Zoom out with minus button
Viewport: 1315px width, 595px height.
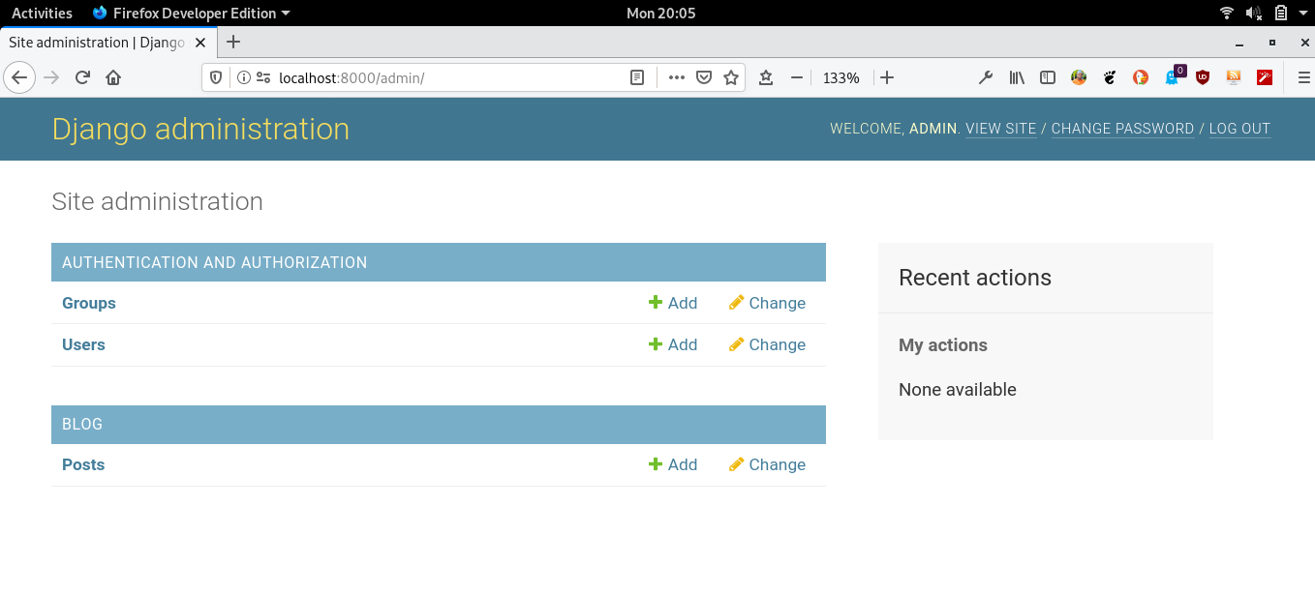pos(797,77)
